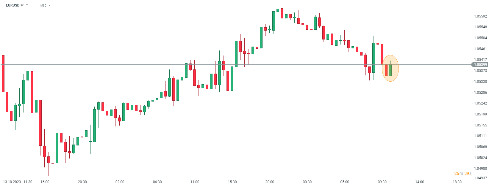
Task: Click the candle countdown timer
Action: point(463,173)
